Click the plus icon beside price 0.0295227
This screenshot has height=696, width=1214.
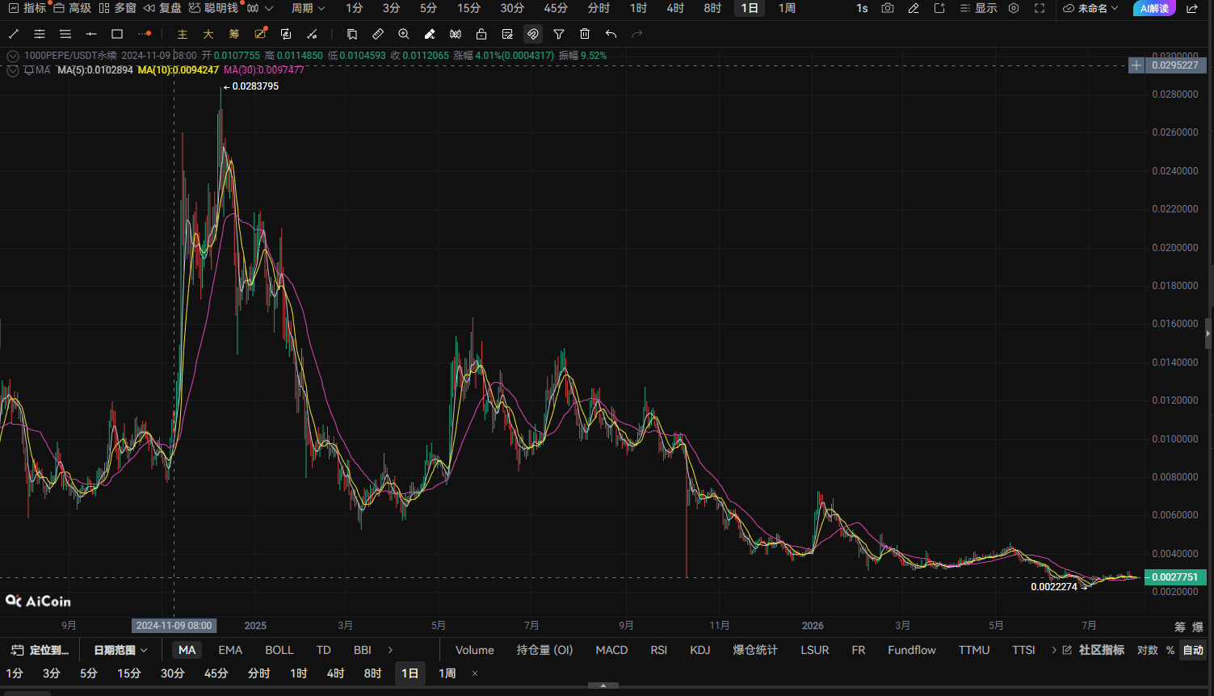click(x=1136, y=65)
